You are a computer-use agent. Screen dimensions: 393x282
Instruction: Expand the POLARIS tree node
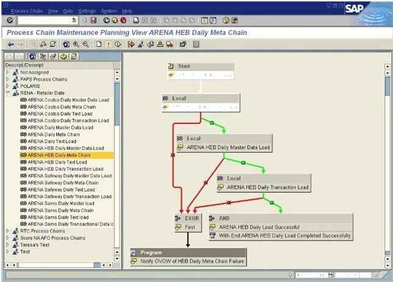tap(7, 86)
